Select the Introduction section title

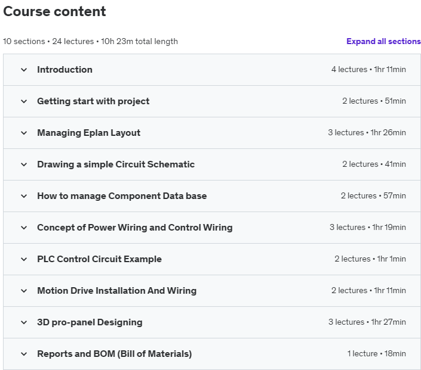pos(64,70)
